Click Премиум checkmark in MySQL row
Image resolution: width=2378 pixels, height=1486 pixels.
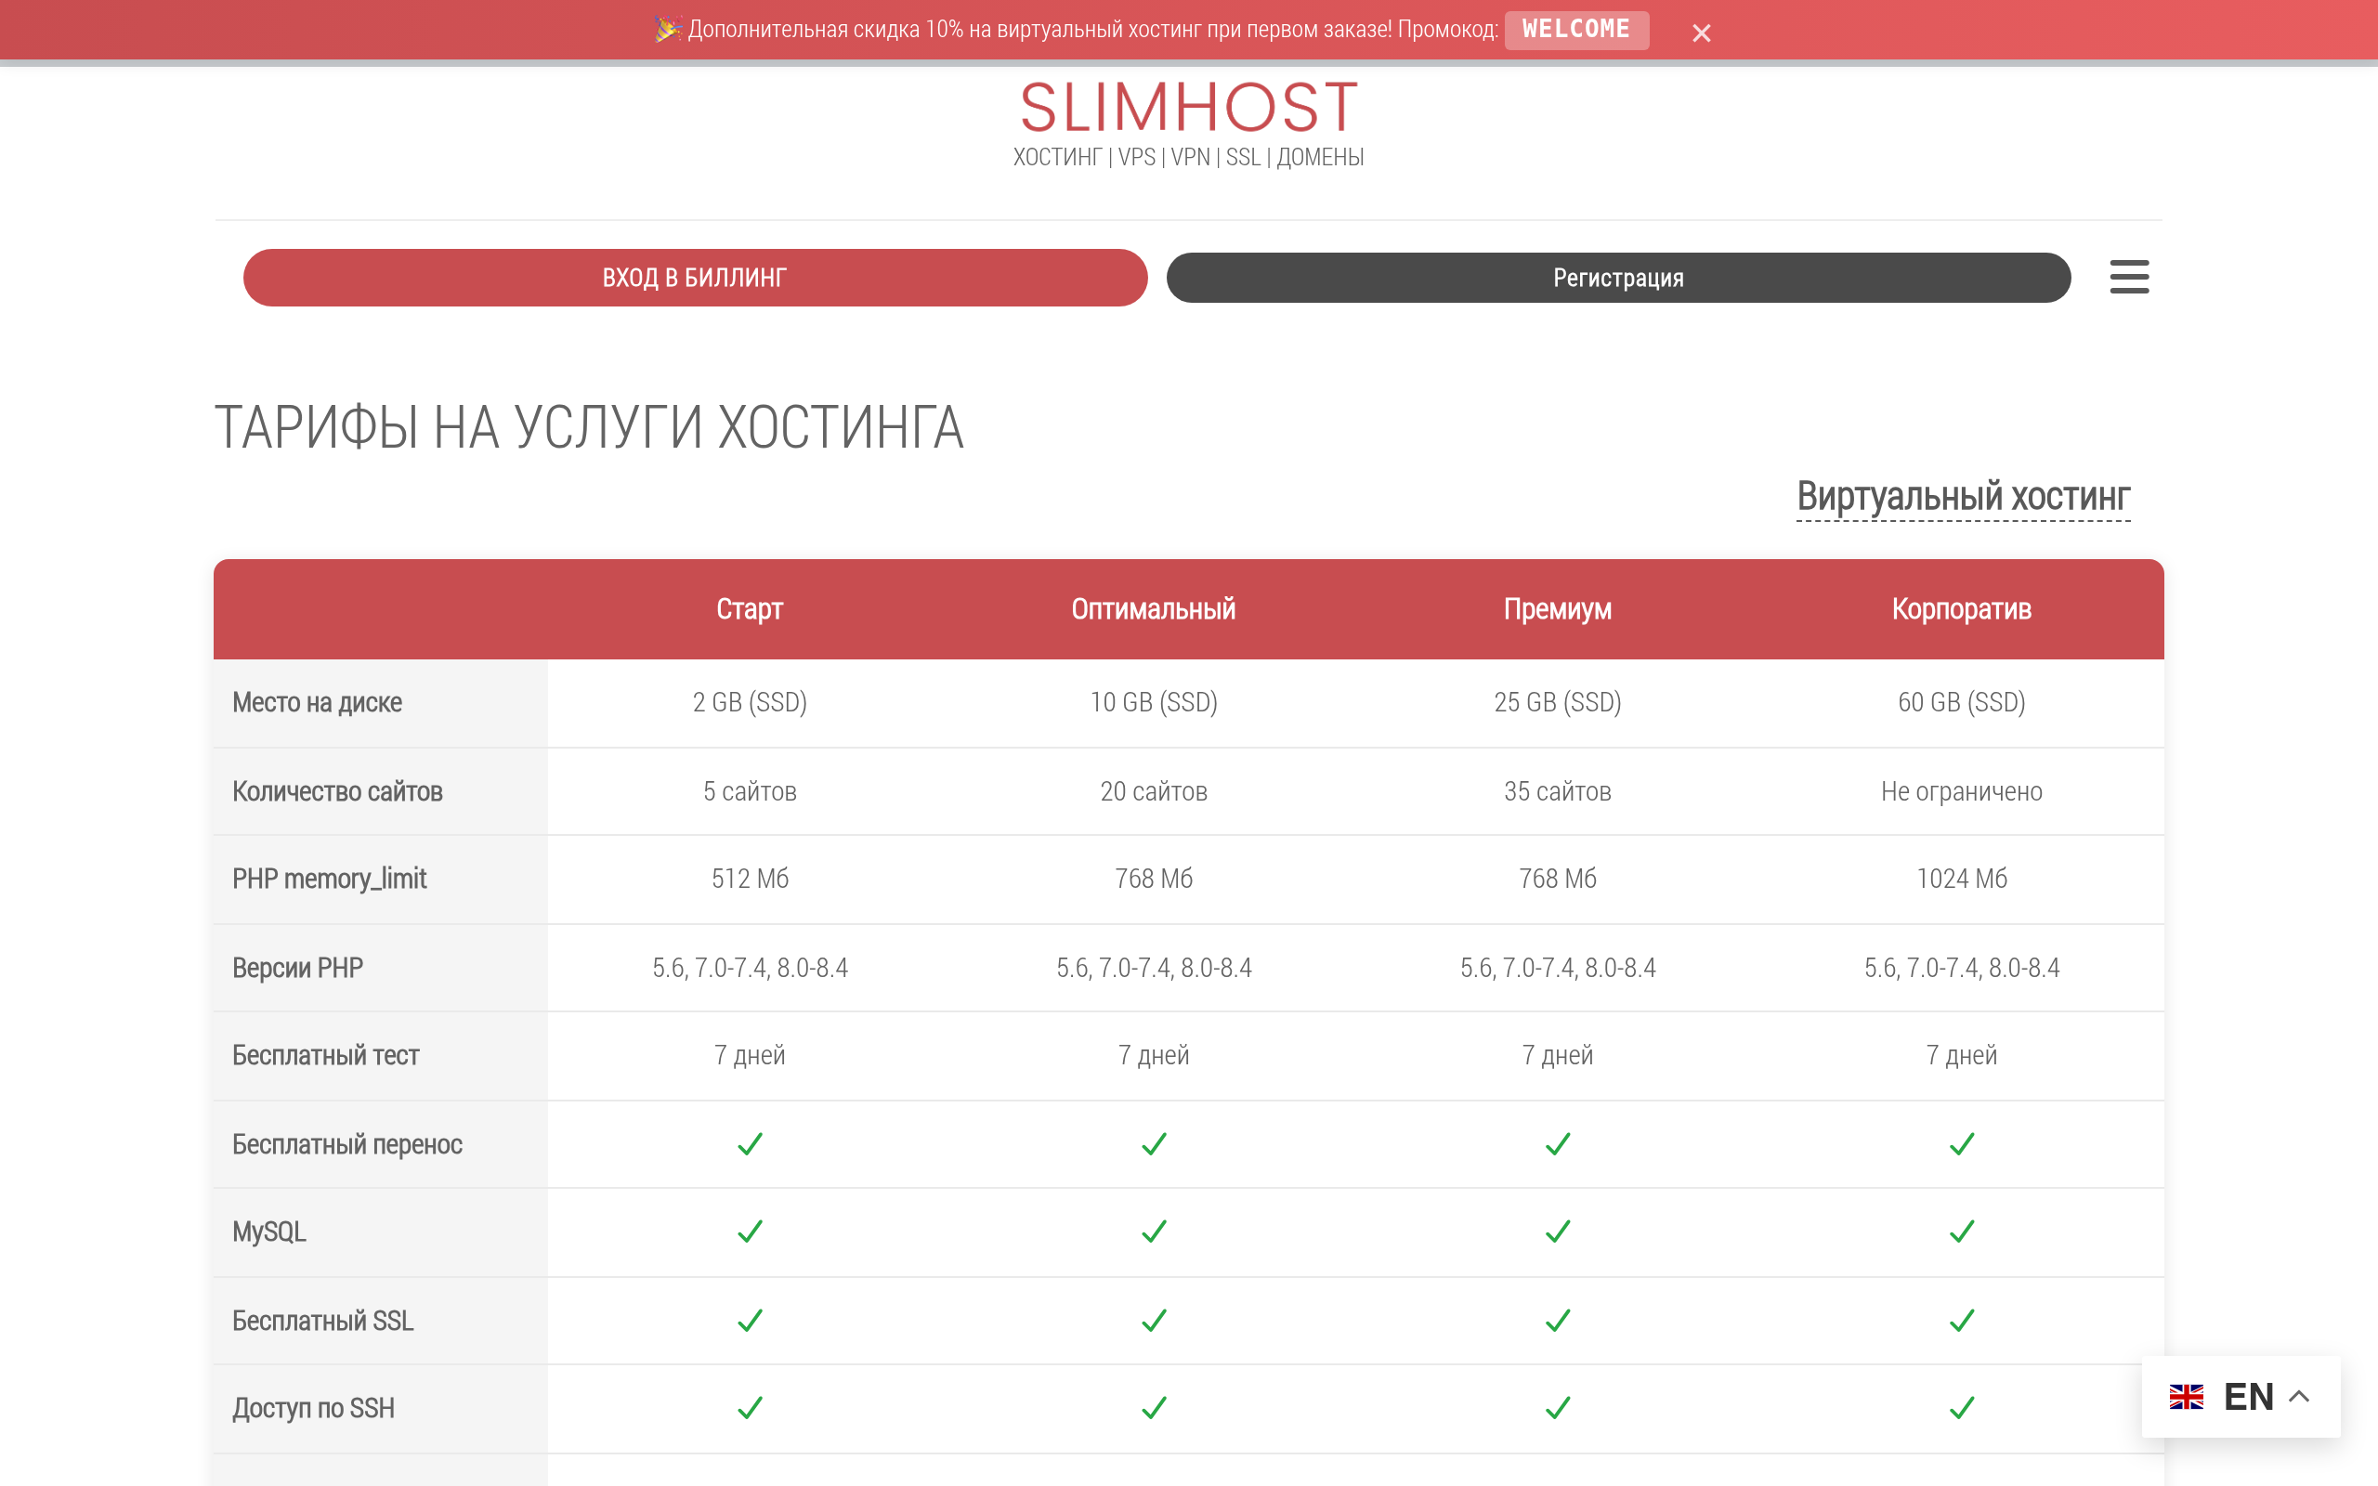1558,1232
